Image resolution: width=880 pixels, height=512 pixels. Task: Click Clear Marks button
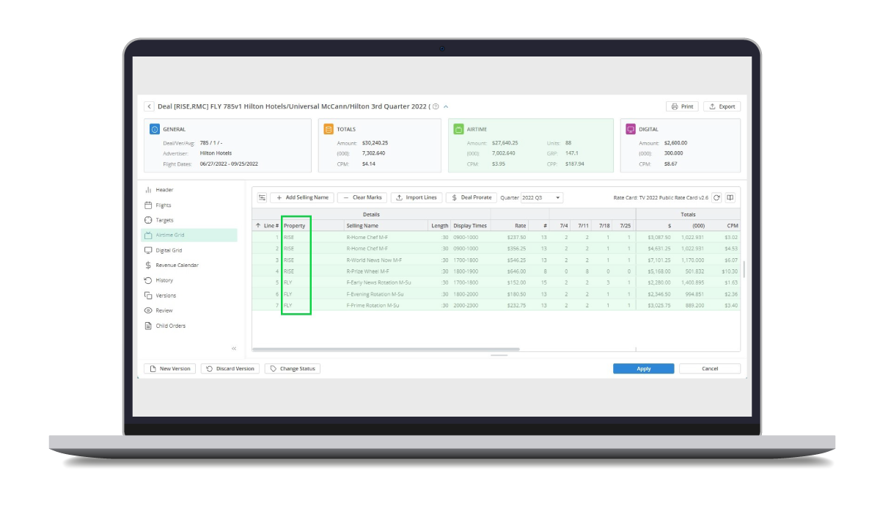(362, 197)
